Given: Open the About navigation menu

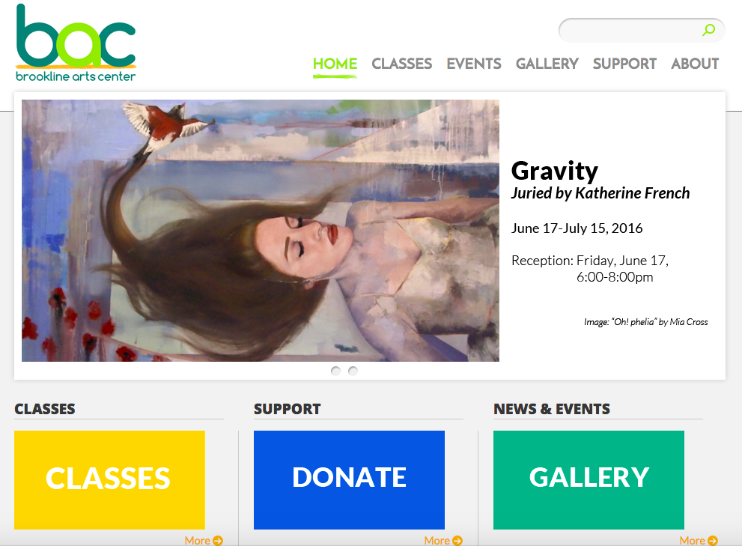Looking at the screenshot, I should coord(695,64).
